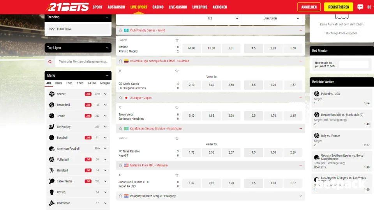Click the Malaysia flag icon

126,165
